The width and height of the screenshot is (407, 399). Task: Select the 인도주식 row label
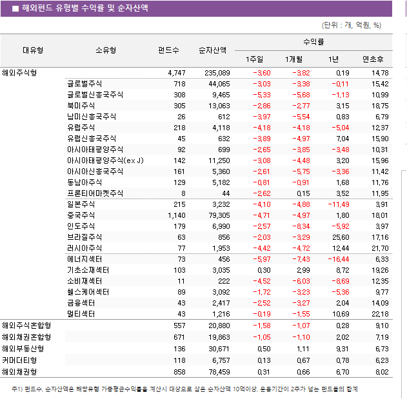pos(81,226)
